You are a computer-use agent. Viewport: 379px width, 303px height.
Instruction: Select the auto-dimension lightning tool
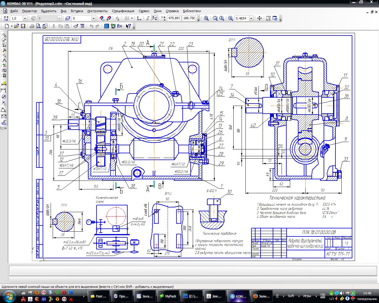coord(4,84)
